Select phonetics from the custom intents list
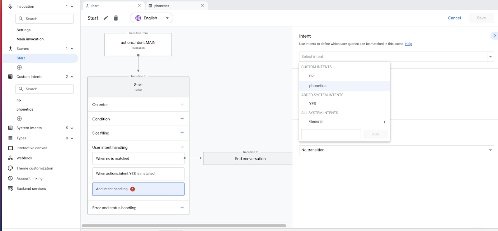The width and height of the screenshot is (498, 231). pos(318,86)
